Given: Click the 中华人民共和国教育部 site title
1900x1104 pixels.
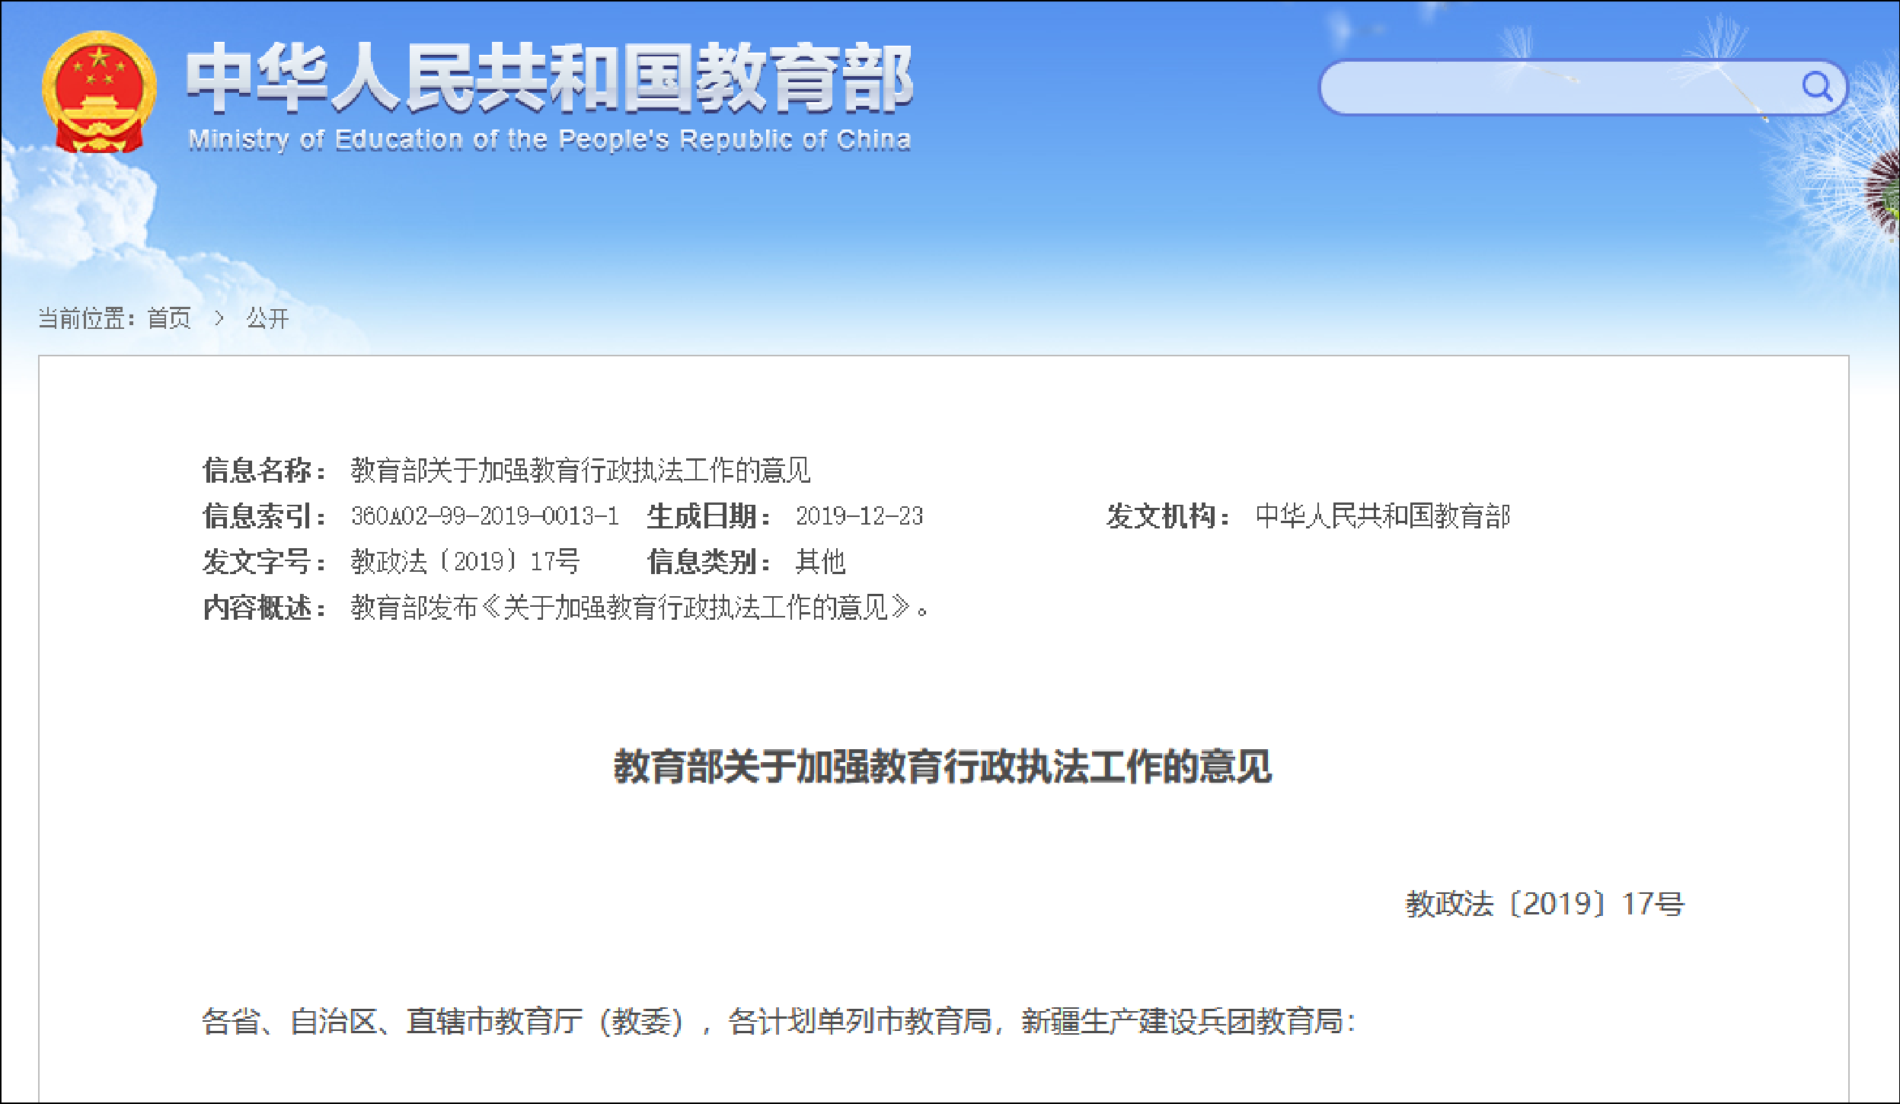Looking at the screenshot, I should click(548, 78).
